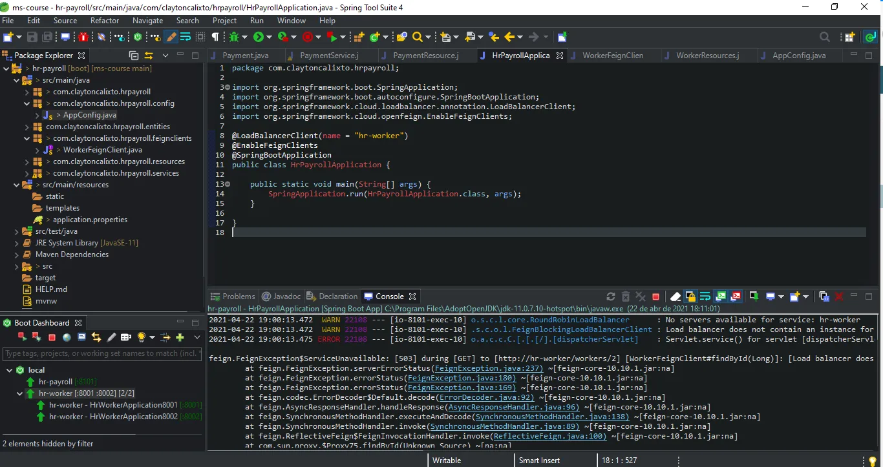The width and height of the screenshot is (883, 467).
Task: Stop the selected app in Boot Dashboard
Action: click(52, 337)
